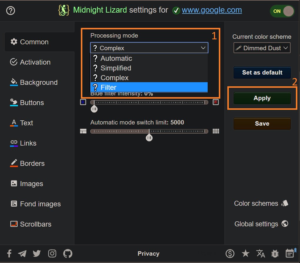
Task: Open the Fond images tab
Action: click(35, 204)
